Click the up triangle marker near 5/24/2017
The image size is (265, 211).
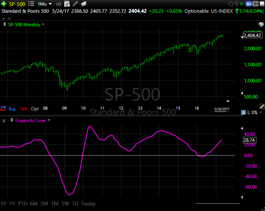coord(228,101)
